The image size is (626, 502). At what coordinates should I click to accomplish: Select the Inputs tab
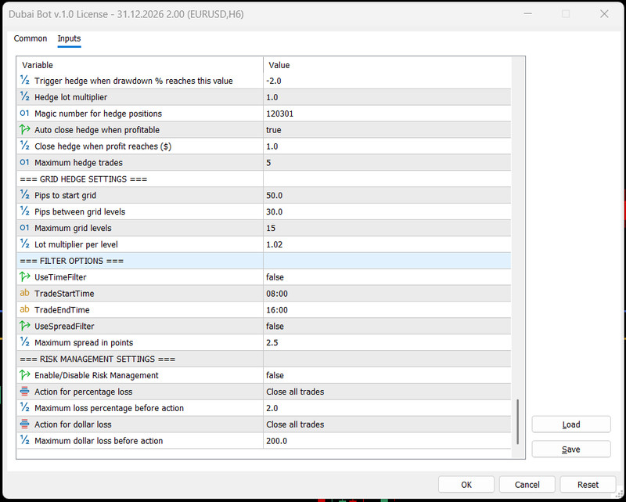point(69,38)
